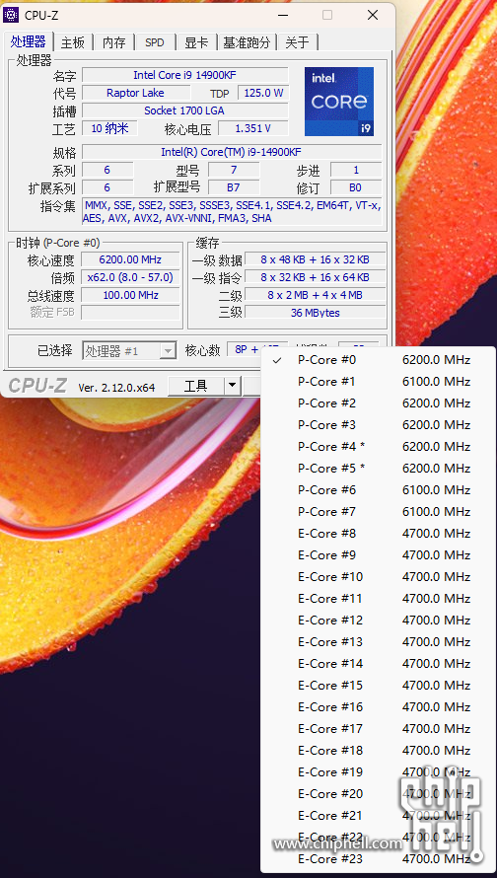Pick E-Core #12 at 4700.0 MHz

click(379, 621)
